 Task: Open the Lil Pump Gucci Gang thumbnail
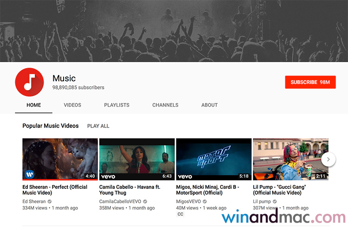[x=290, y=159]
